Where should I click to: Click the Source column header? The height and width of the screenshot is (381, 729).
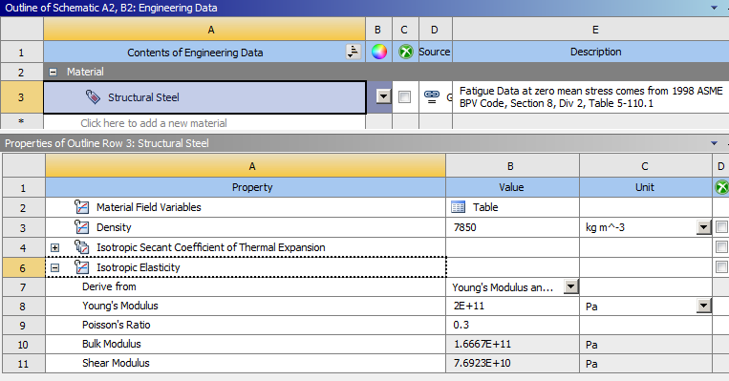(x=435, y=52)
